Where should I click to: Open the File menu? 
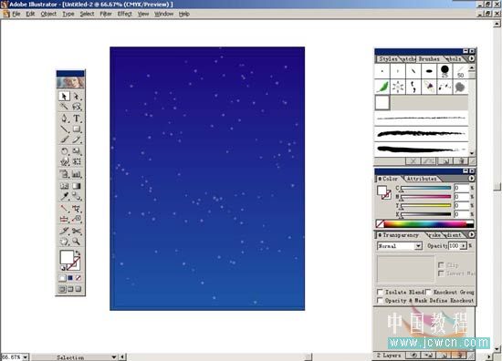pos(16,14)
